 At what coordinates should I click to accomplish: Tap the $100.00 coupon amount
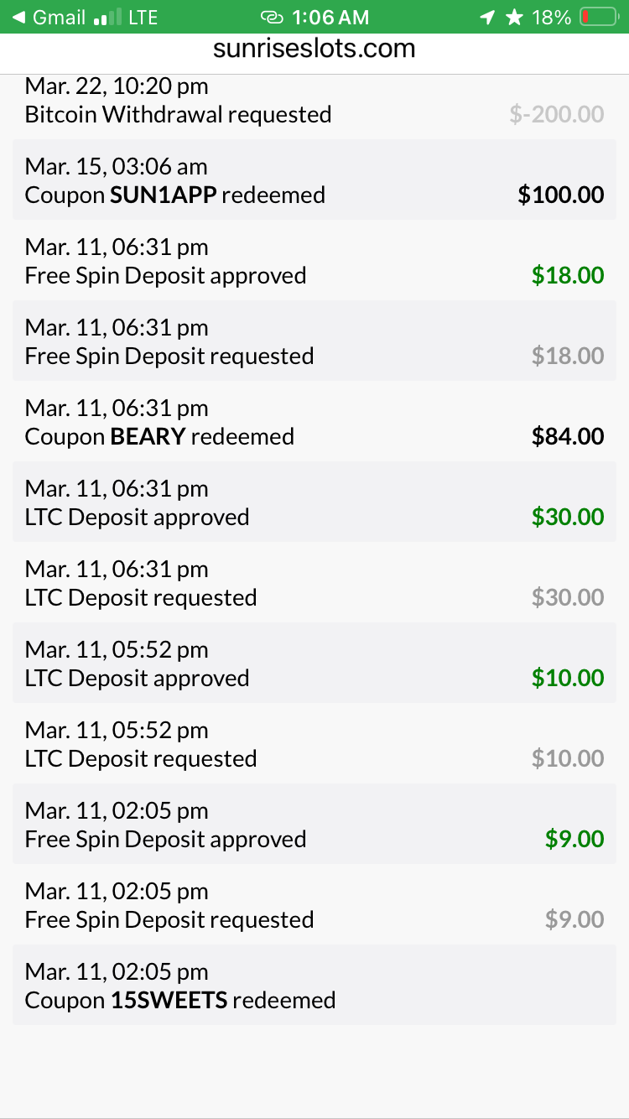[x=561, y=195]
